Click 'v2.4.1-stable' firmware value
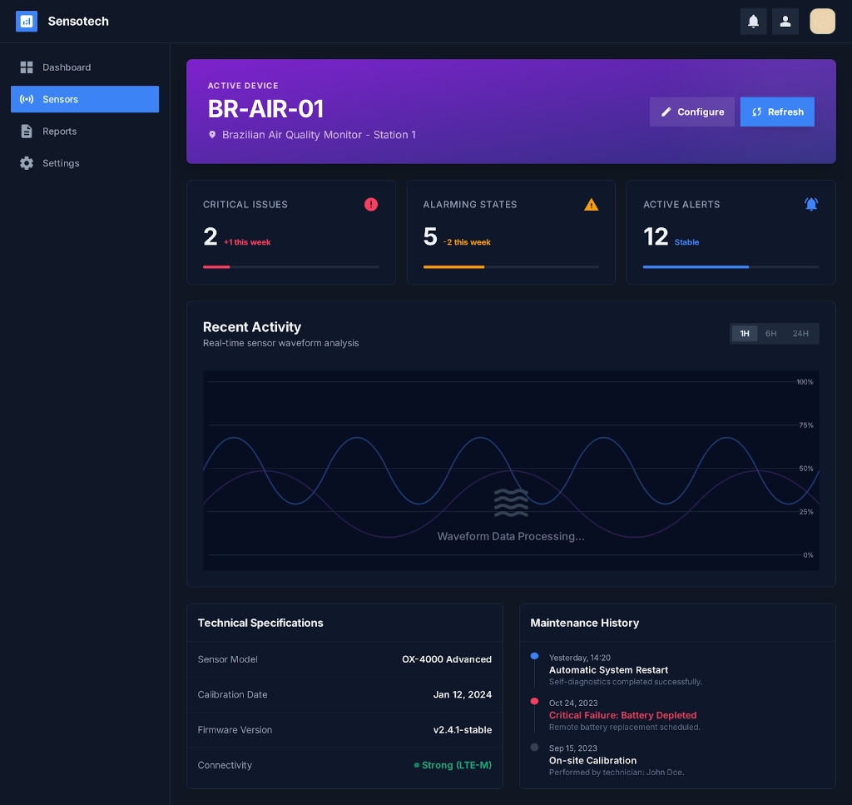This screenshot has width=852, height=805. pyautogui.click(x=463, y=730)
